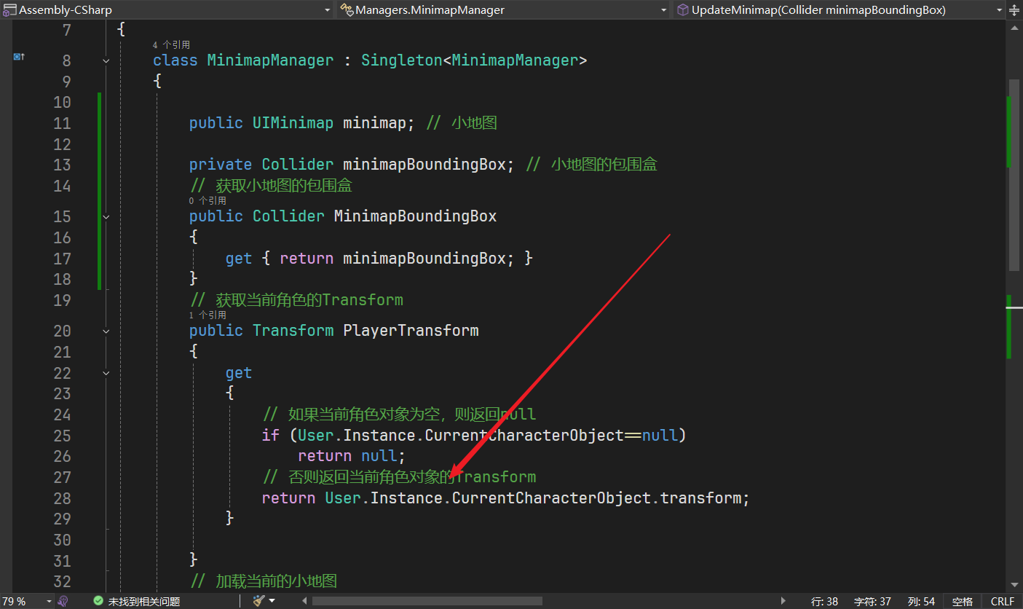Viewport: 1023px width, 609px height.
Task: Click the IntelliCode icon in the status bar
Action: click(63, 601)
